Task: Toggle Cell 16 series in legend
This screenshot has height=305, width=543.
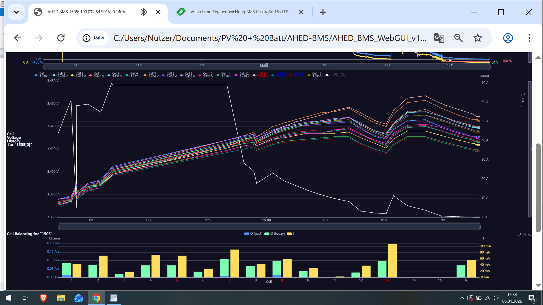Action: coord(314,75)
